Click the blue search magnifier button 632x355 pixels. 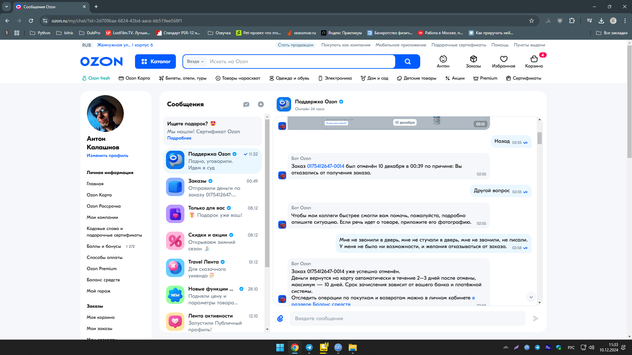coord(408,62)
